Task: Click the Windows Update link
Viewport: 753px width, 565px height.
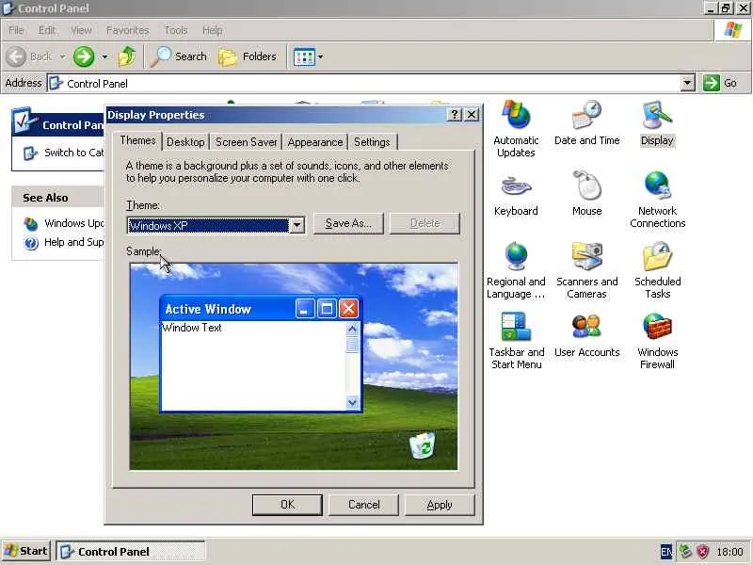Action: [x=74, y=223]
